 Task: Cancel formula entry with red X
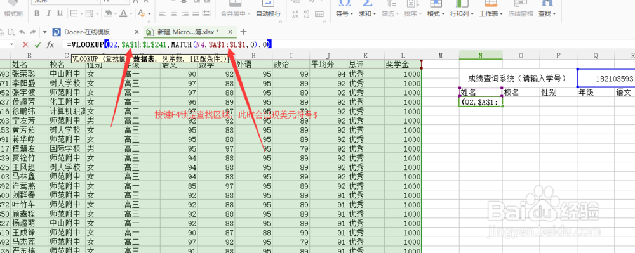click(25, 44)
